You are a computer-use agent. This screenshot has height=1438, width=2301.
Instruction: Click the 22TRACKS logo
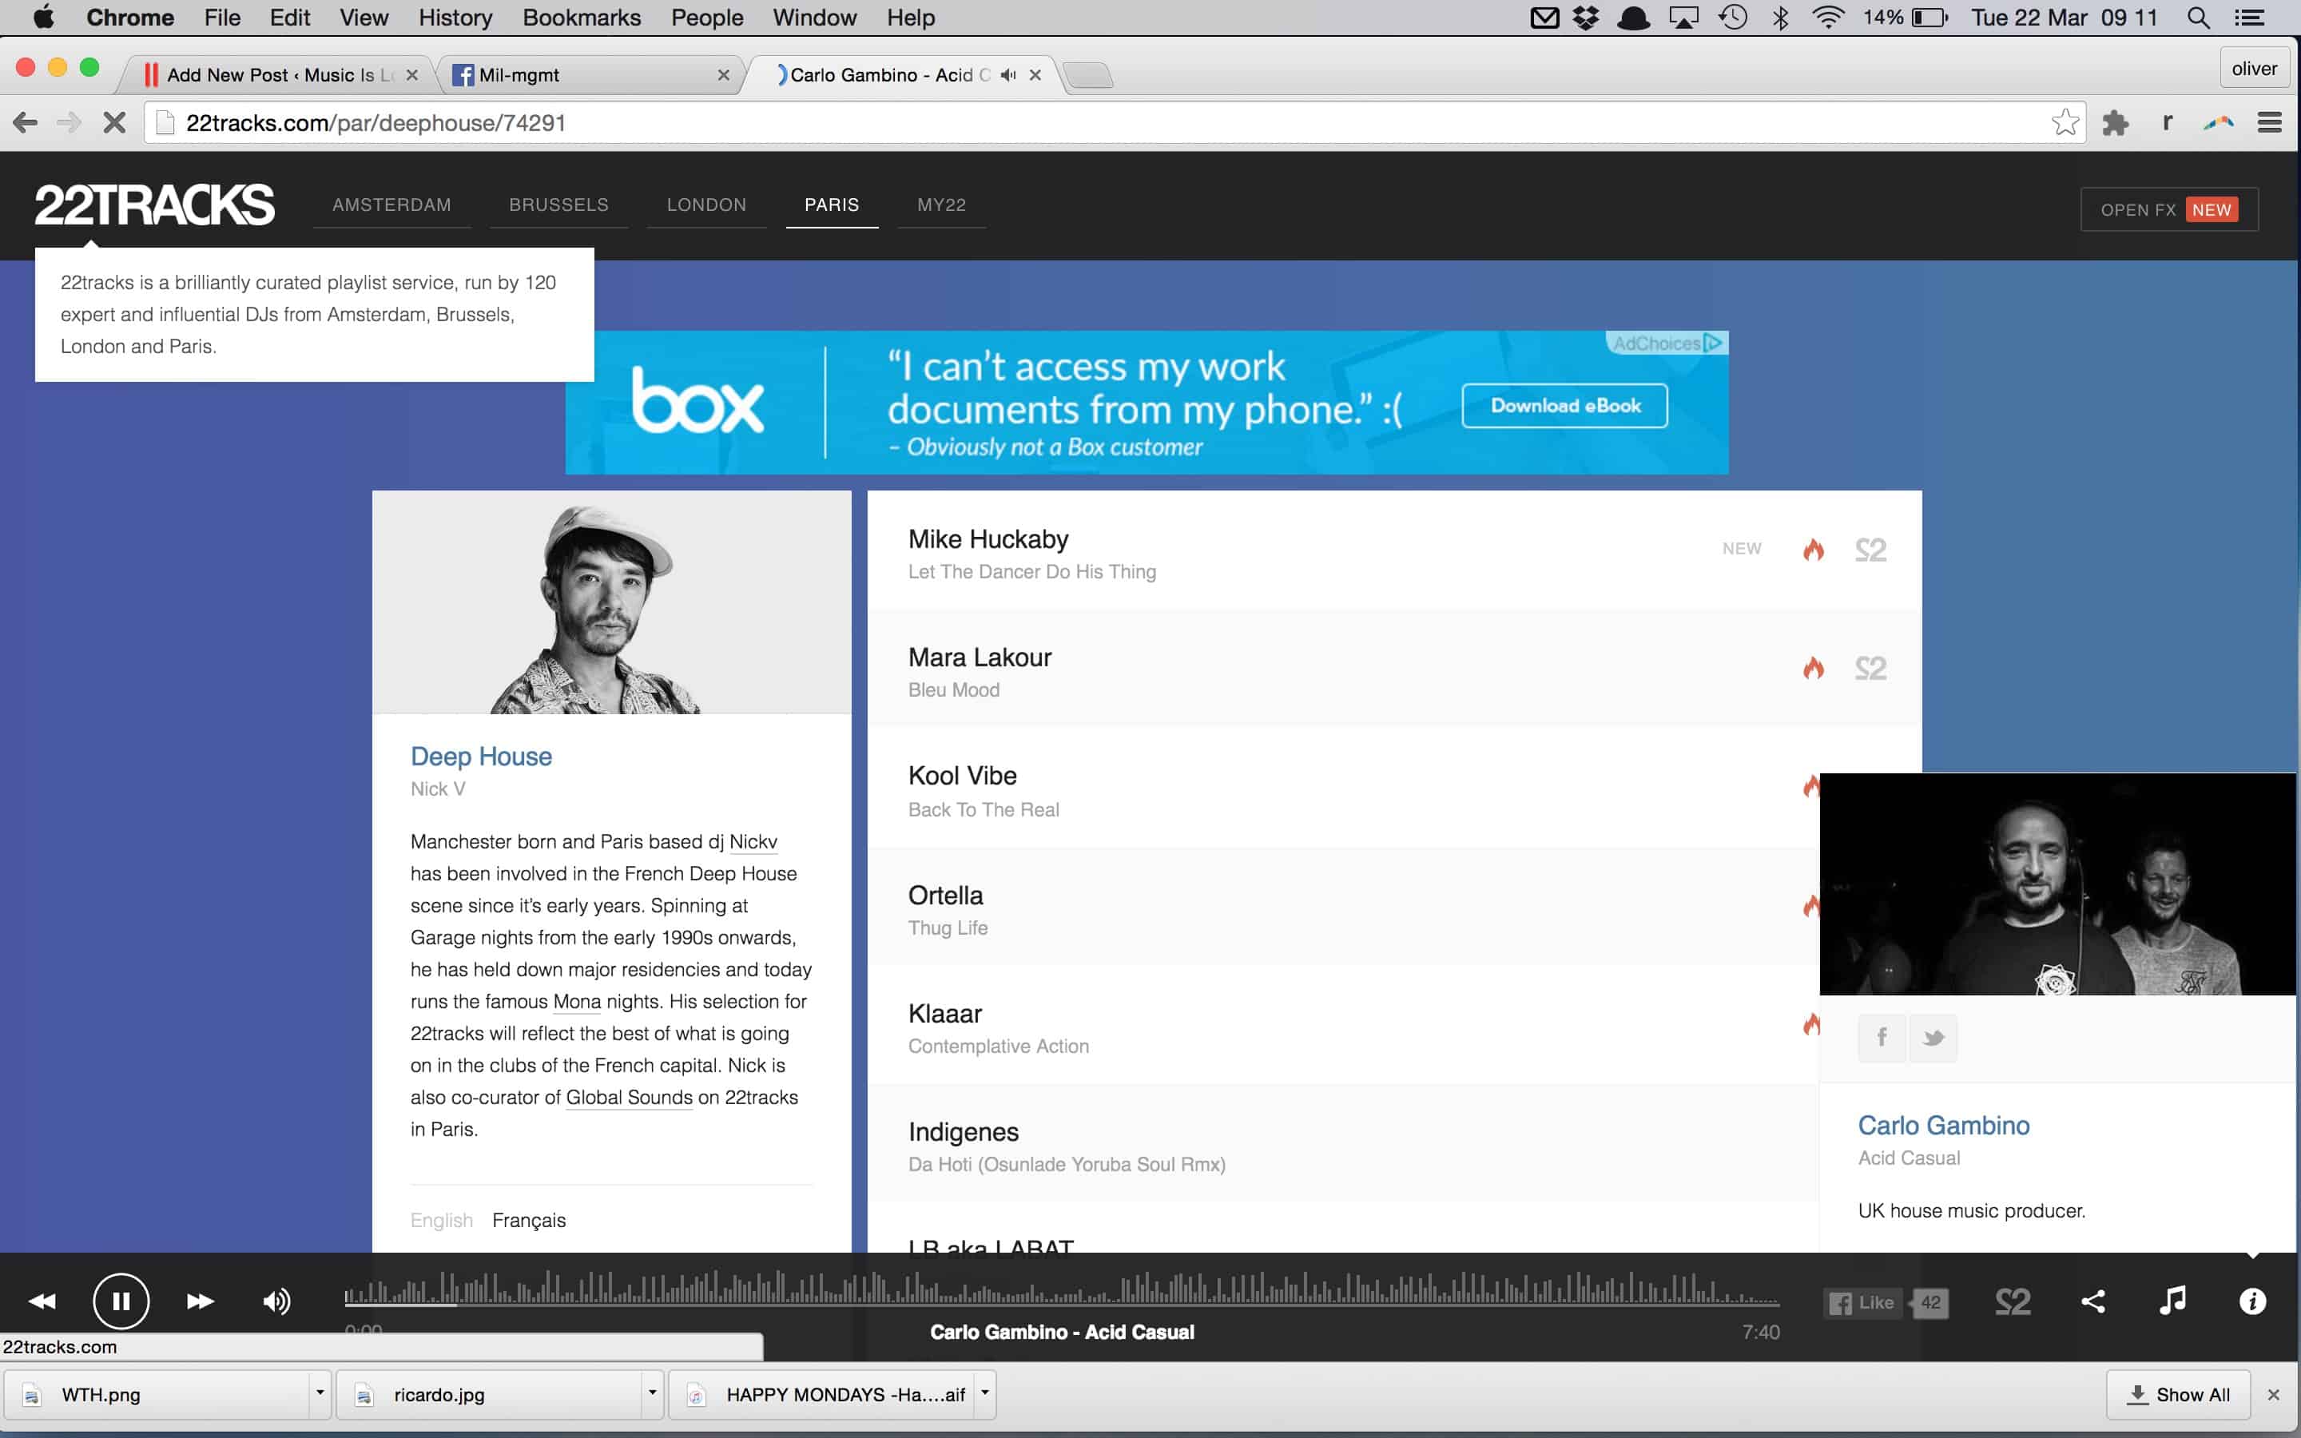[x=155, y=205]
